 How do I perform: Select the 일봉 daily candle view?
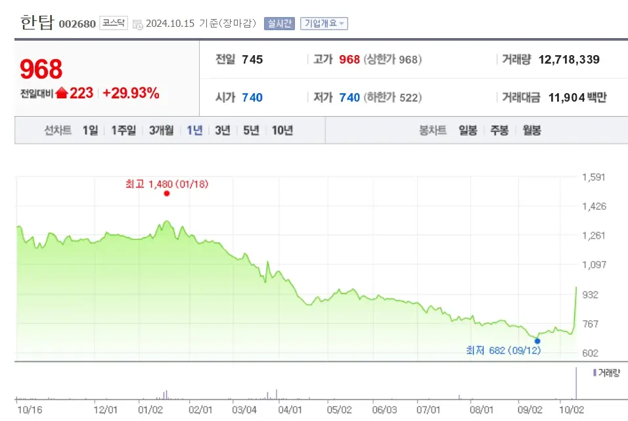pos(468,130)
